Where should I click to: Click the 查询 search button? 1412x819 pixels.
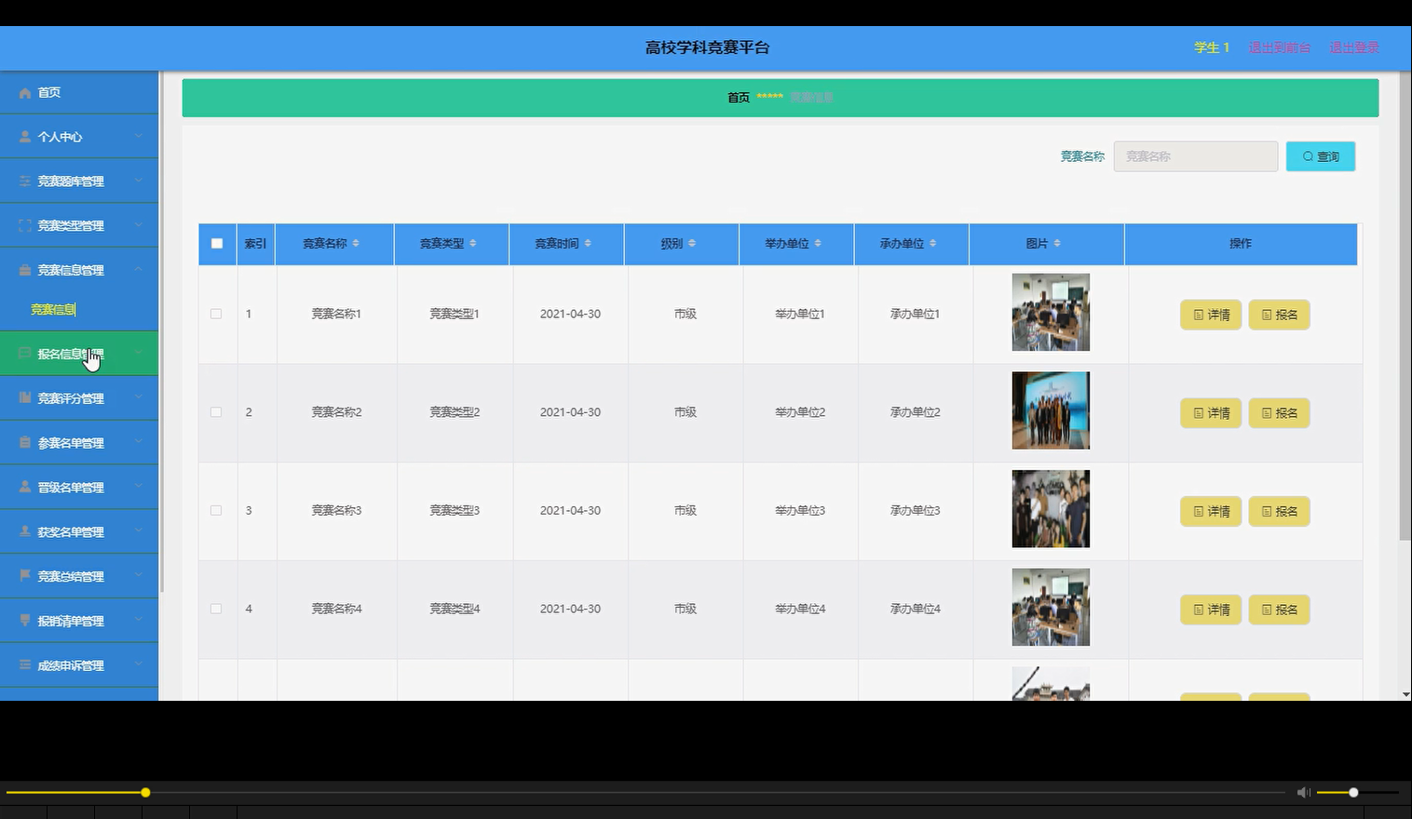coord(1321,156)
